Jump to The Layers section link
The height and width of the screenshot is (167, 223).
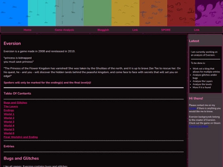(11, 106)
